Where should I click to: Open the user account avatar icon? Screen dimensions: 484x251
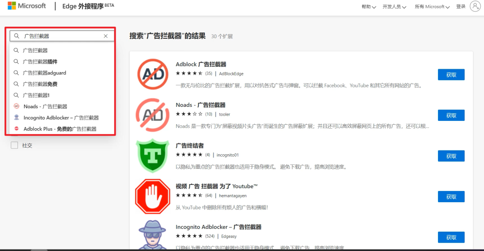(x=475, y=6)
